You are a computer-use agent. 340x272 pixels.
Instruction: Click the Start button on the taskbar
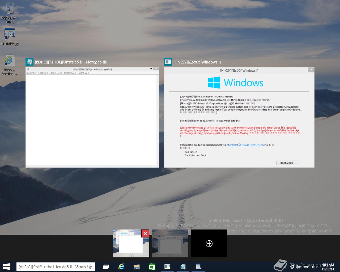click(x=6, y=267)
